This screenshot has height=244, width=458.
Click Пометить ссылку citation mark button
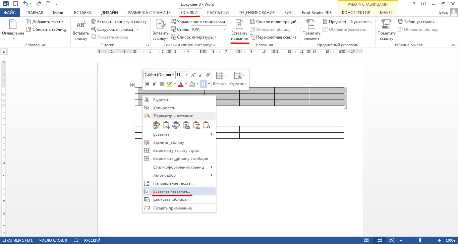tap(387, 30)
